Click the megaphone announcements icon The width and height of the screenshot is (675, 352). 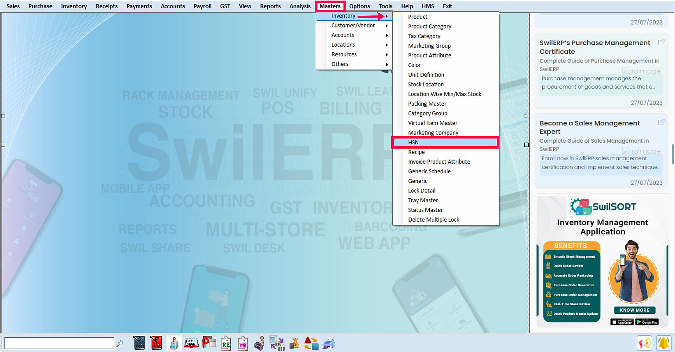tap(644, 343)
